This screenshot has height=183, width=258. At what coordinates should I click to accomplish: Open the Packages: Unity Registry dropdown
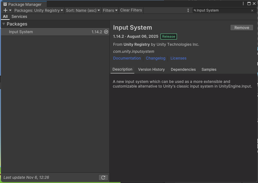(x=39, y=10)
